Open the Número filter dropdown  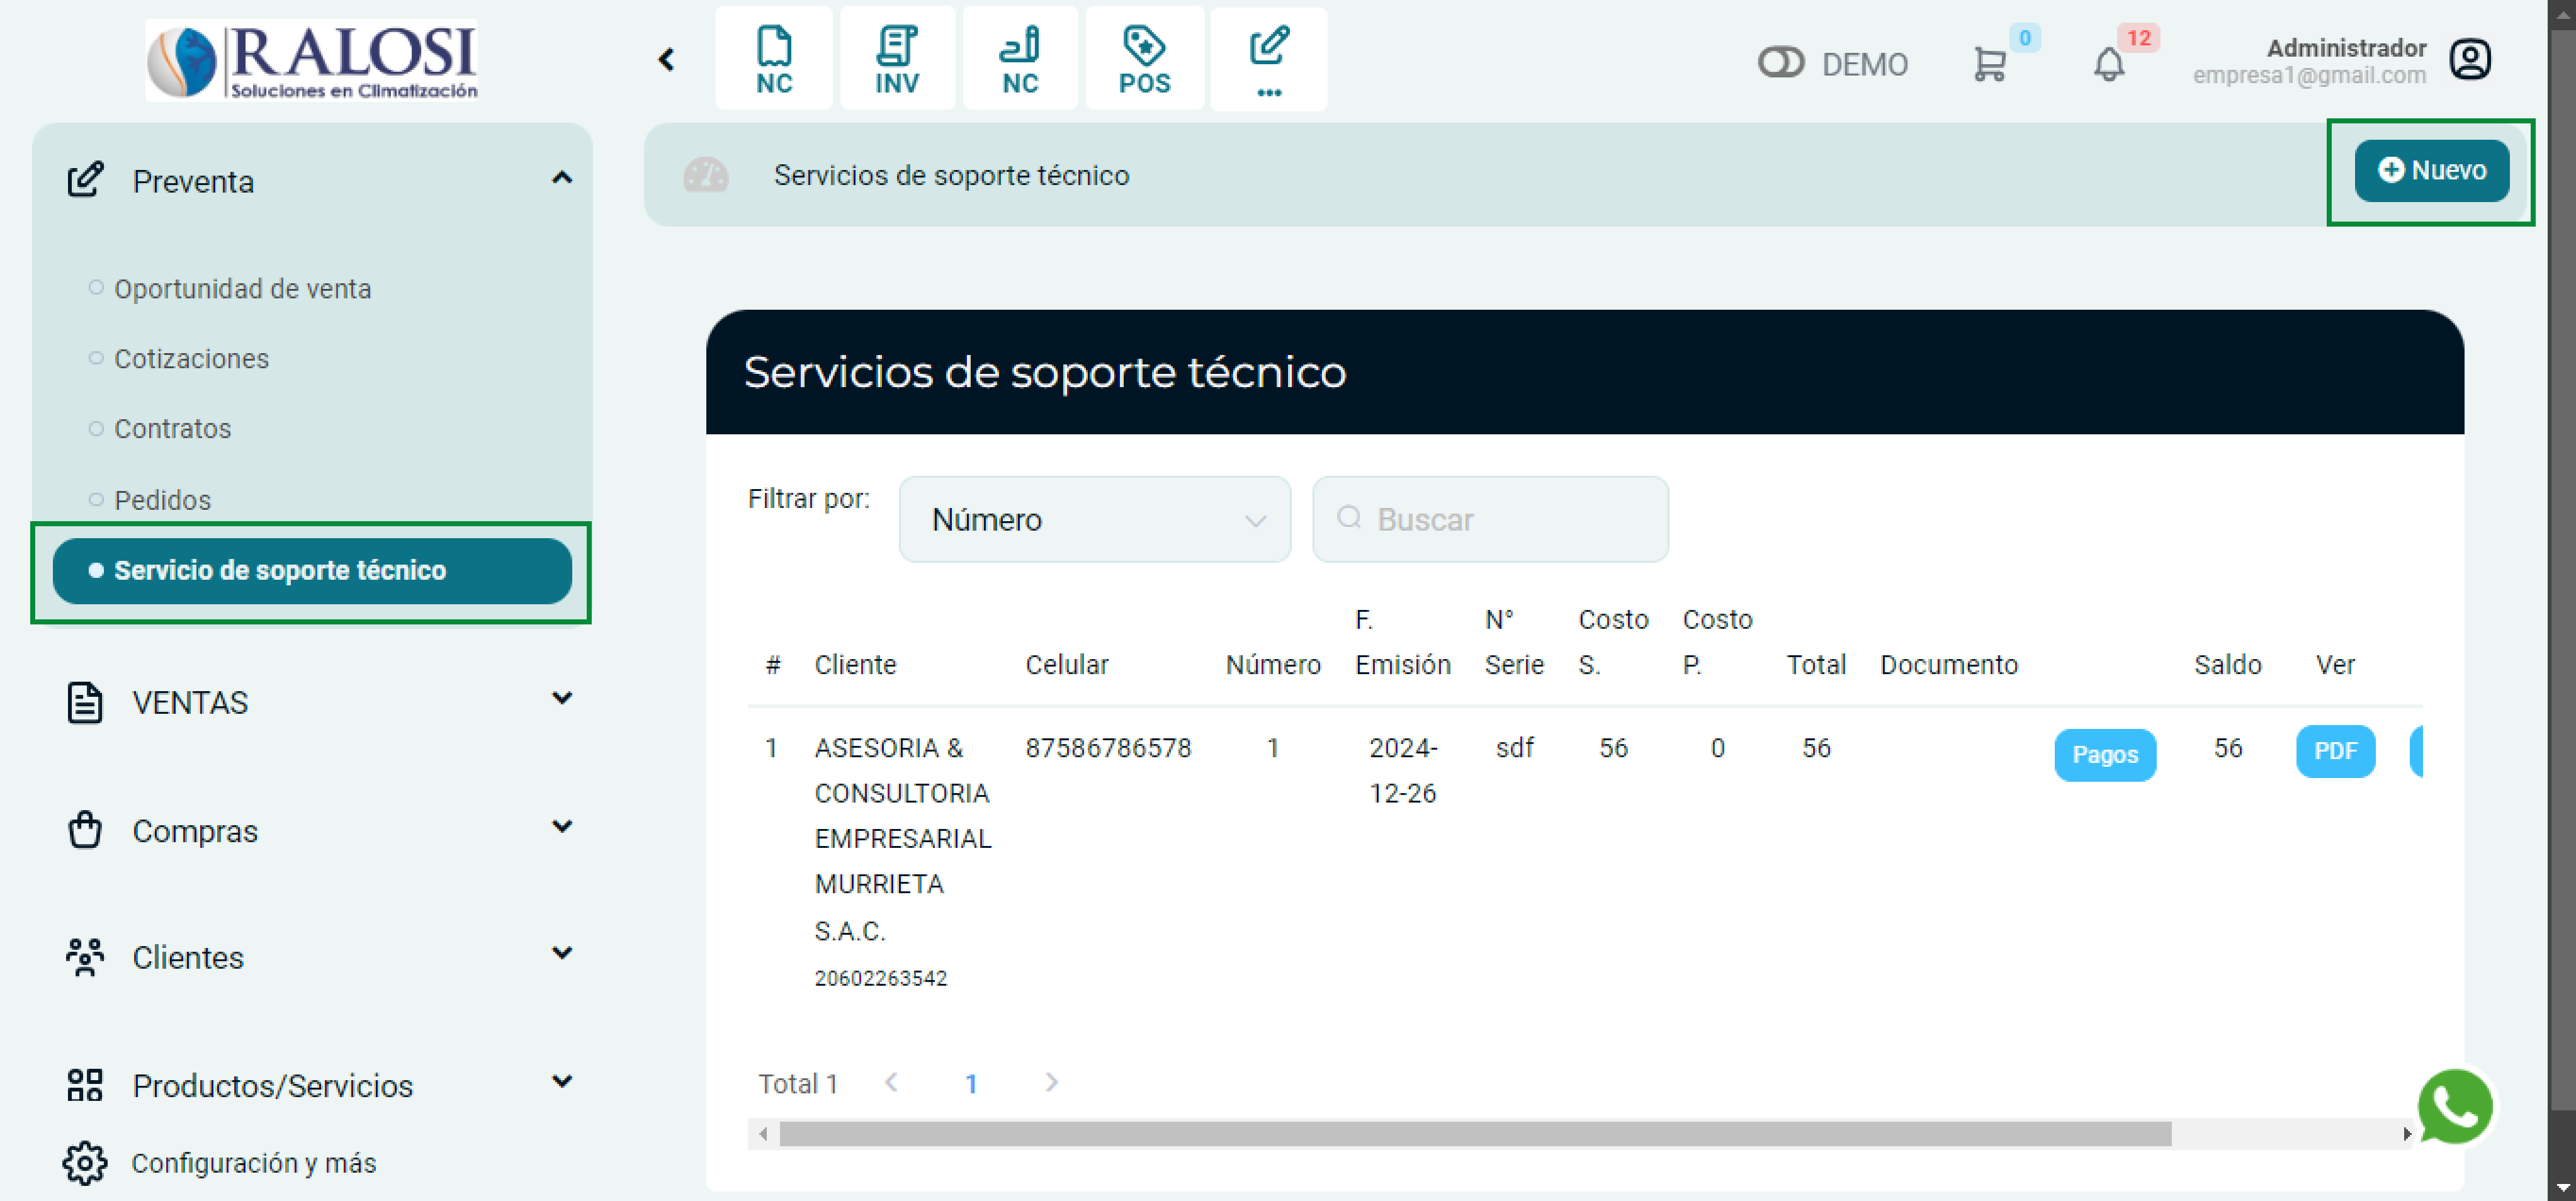(x=1094, y=519)
